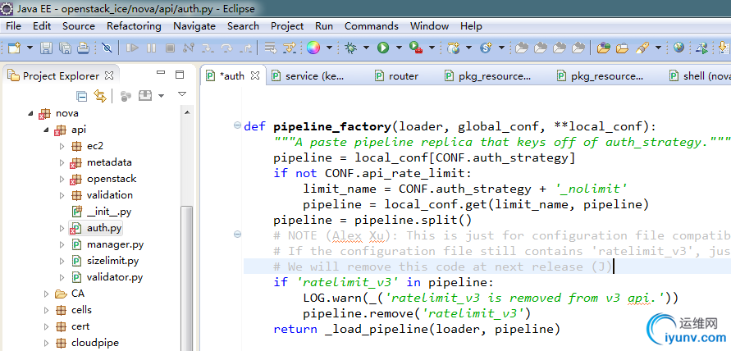This screenshot has width=731, height=351.
Task: Close the *auth editor tab
Action: tap(255, 75)
